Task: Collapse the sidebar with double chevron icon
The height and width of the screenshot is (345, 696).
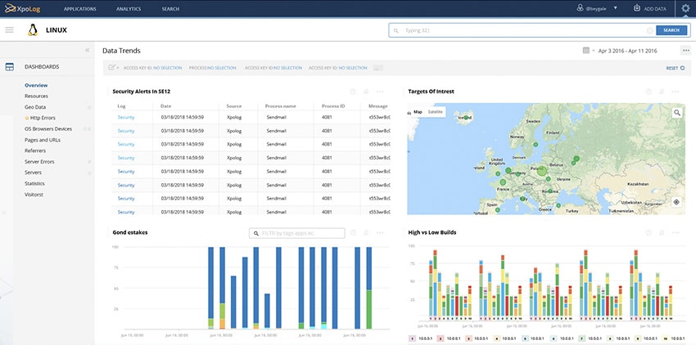Action: click(88, 51)
